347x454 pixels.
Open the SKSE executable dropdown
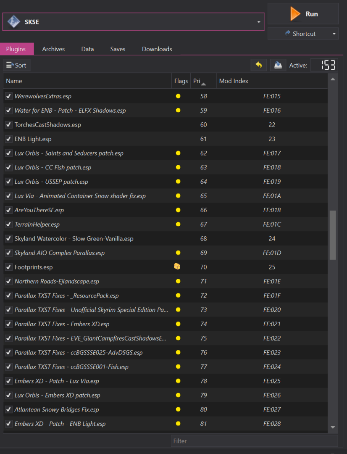[x=259, y=22]
